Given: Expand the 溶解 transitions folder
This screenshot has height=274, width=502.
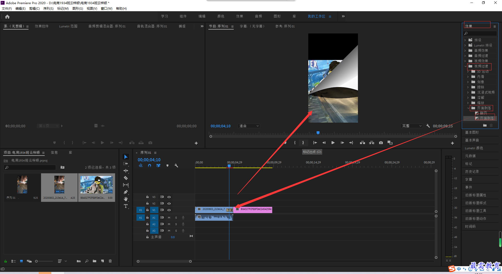Looking at the screenshot, I should pos(468,98).
